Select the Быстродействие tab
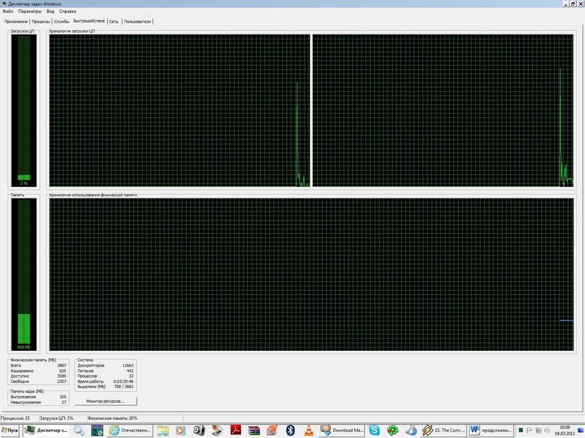Screen dimensions: 585x438 point(89,21)
